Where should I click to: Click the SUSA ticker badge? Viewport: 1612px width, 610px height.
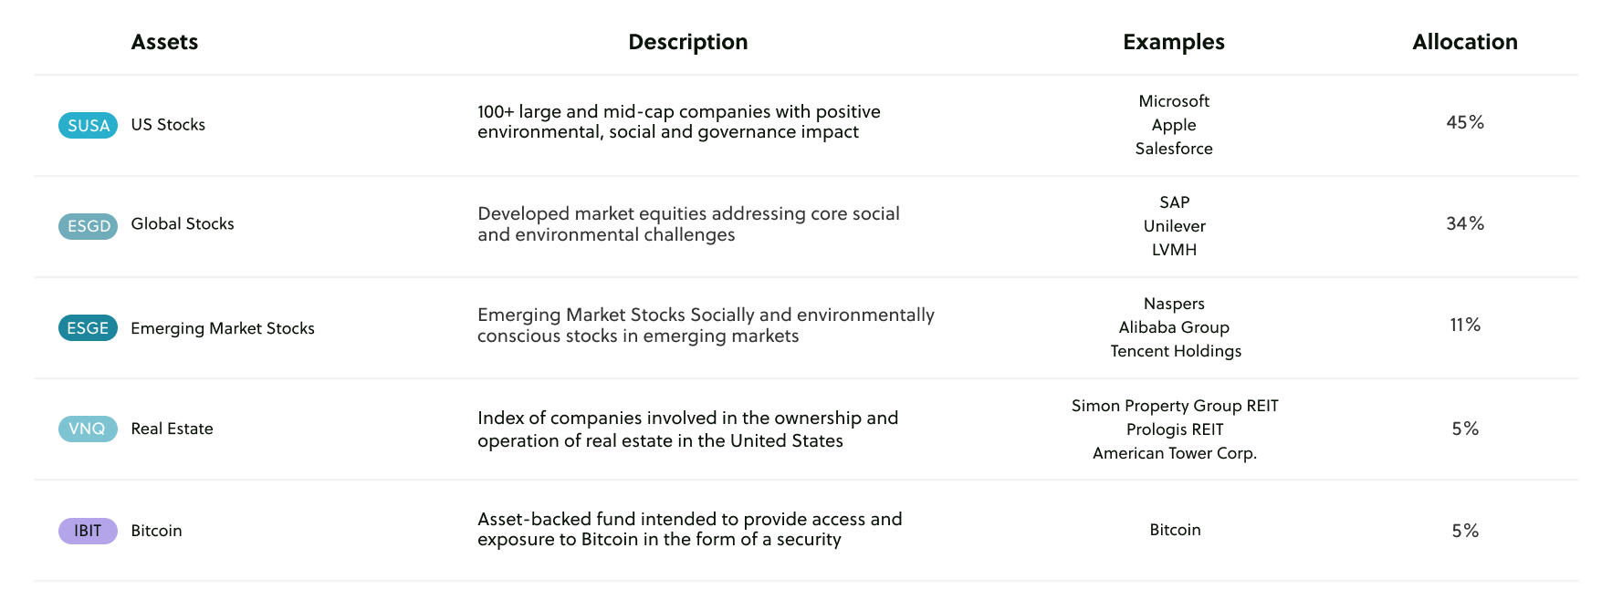pyautogui.click(x=88, y=126)
